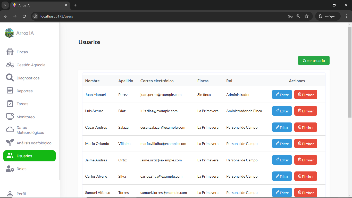This screenshot has height=198, width=352.
Task: Delete user Samuel Alfonso Torres
Action: 306,193
